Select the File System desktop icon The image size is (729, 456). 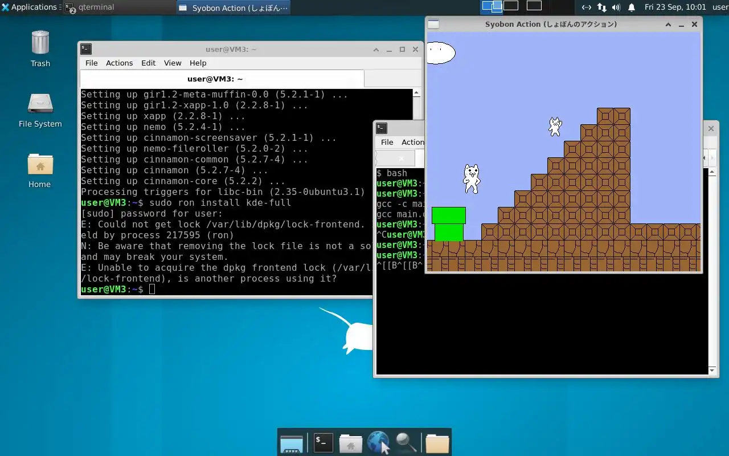pos(40,111)
